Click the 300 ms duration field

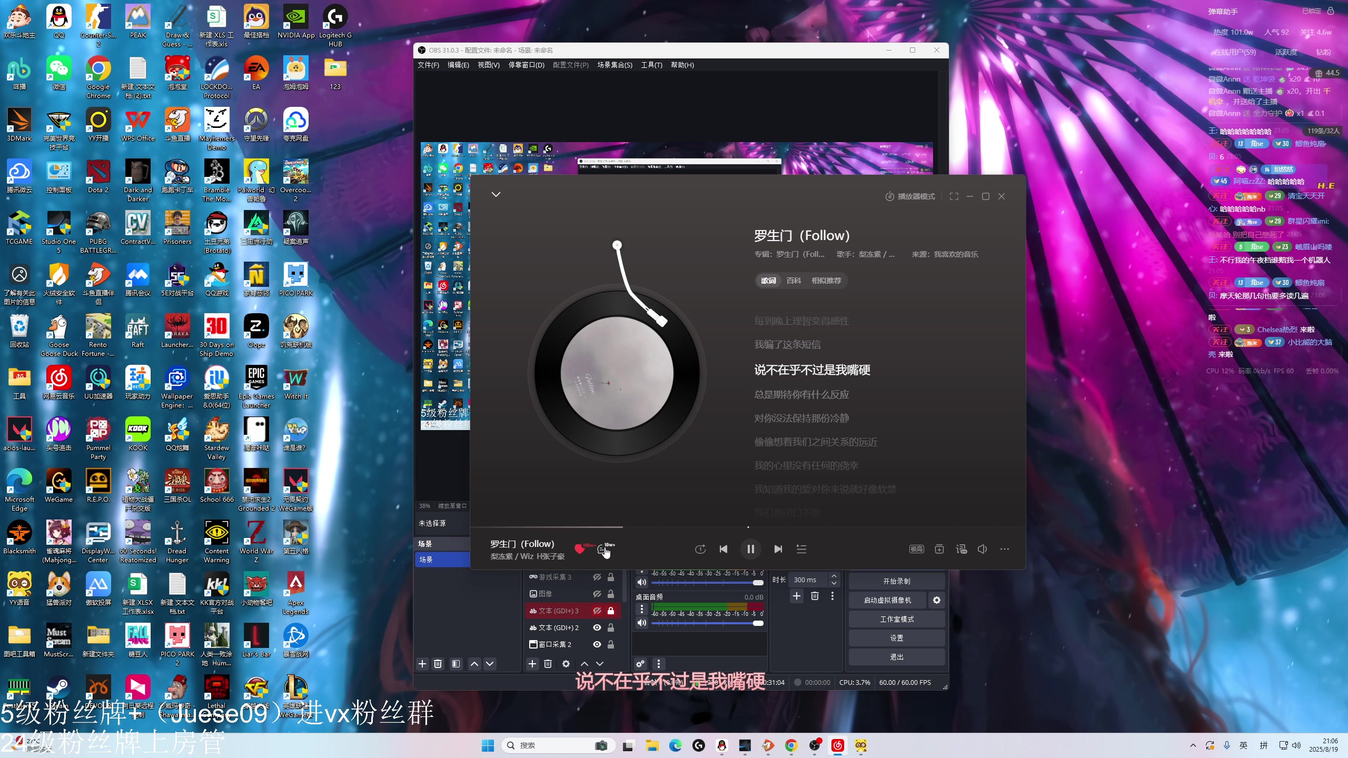click(x=809, y=580)
